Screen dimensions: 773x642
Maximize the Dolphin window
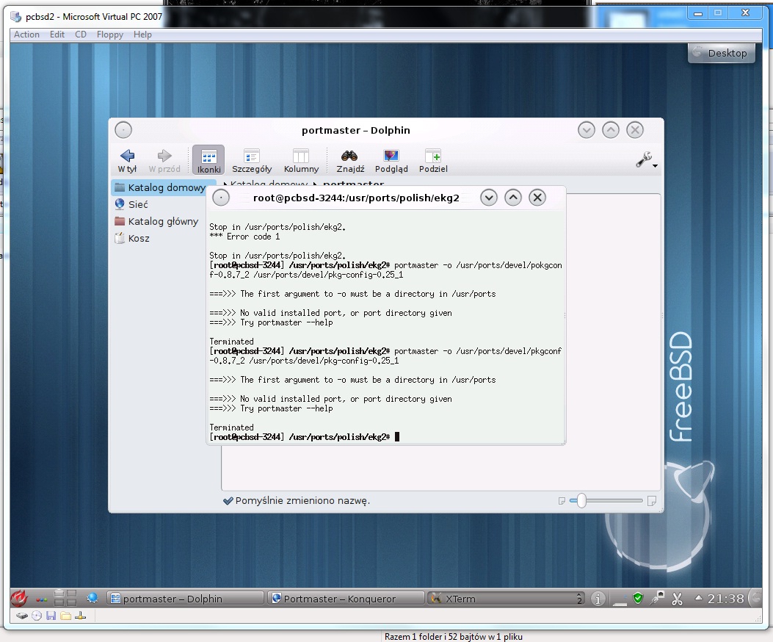[610, 130]
